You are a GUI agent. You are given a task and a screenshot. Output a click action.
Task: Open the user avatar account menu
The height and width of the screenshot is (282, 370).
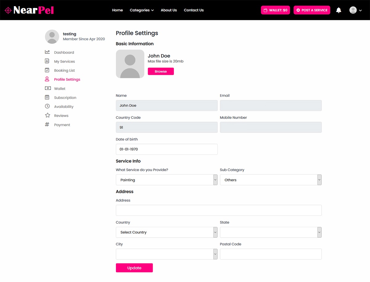point(355,10)
